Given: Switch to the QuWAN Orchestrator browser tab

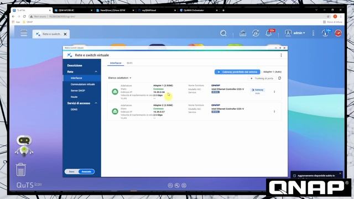Looking at the screenshot, I should (198, 11).
